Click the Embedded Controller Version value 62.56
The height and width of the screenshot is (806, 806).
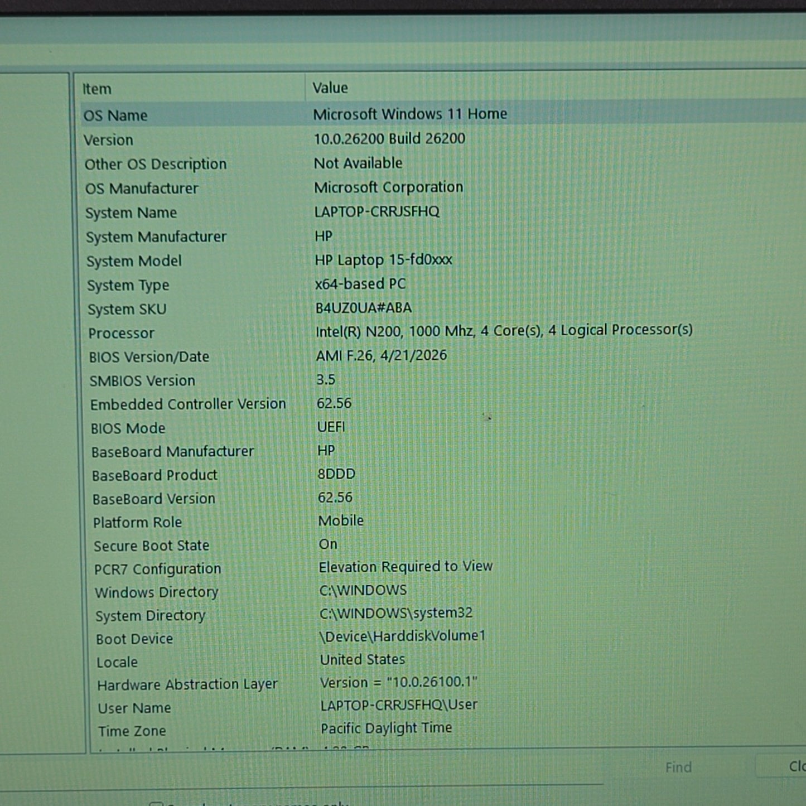click(x=334, y=403)
